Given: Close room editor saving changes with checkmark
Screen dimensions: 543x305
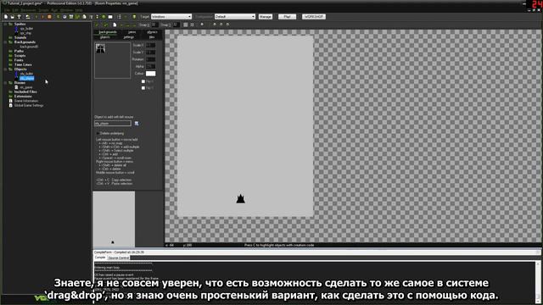Looking at the screenshot, I should coord(97,25).
